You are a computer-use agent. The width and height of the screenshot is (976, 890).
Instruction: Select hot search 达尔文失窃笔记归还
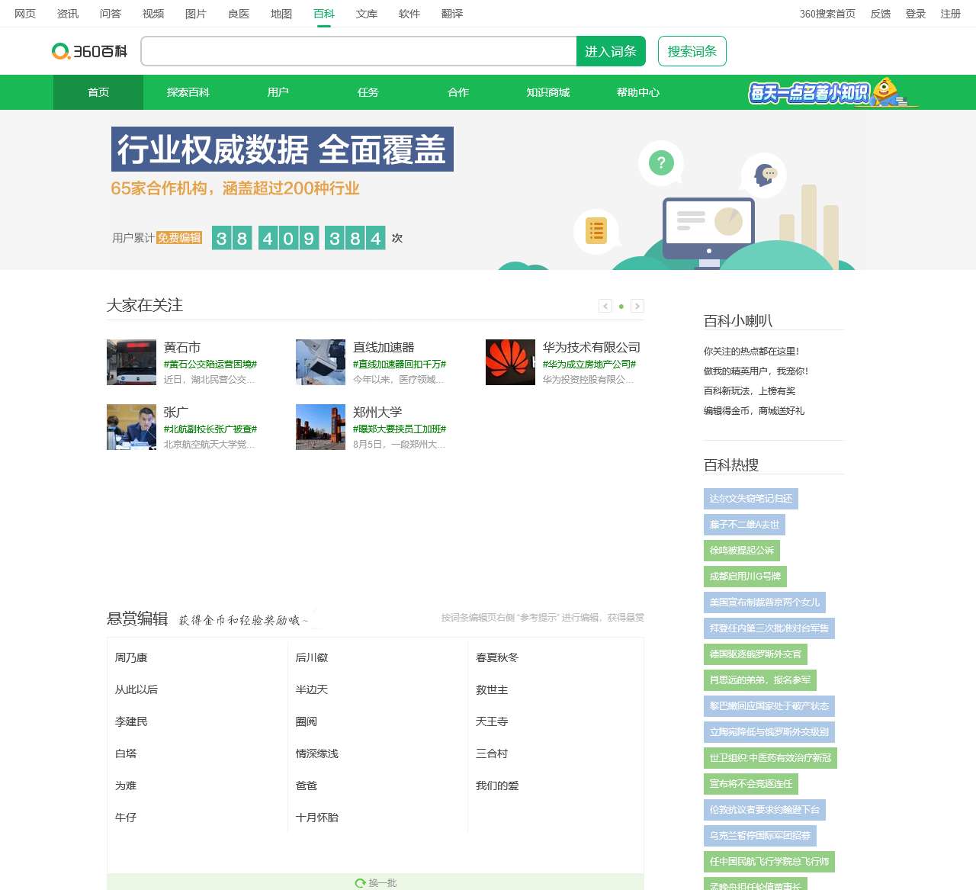point(750,499)
